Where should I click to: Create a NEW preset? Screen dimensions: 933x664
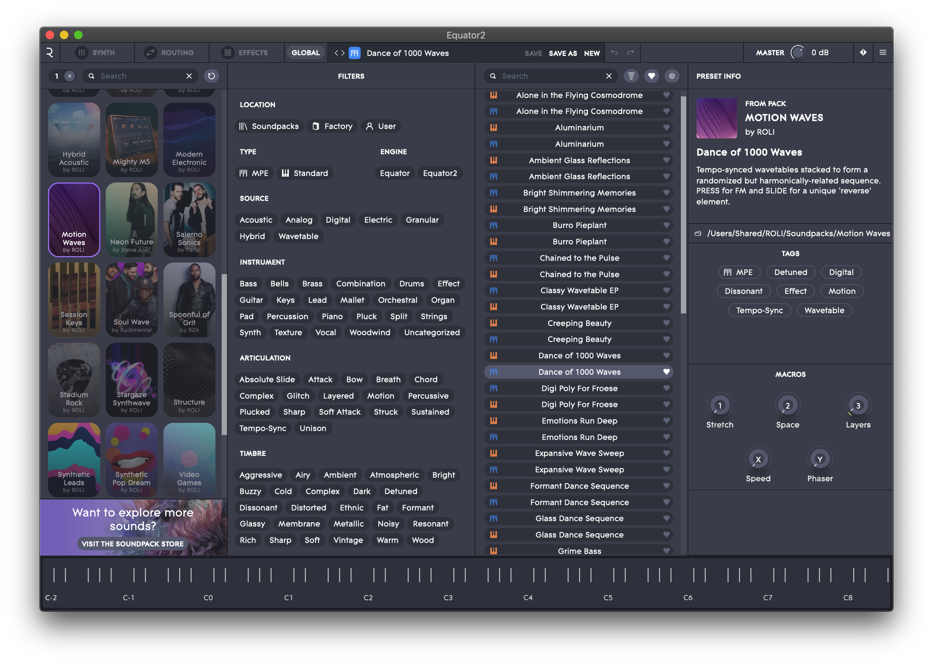pos(591,53)
